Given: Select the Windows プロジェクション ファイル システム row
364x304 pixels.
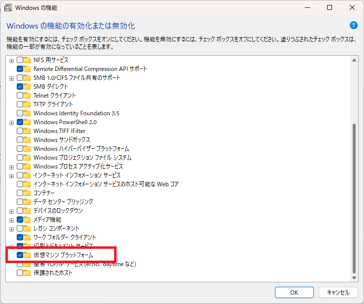Looking at the screenshot, I should (x=83, y=158).
